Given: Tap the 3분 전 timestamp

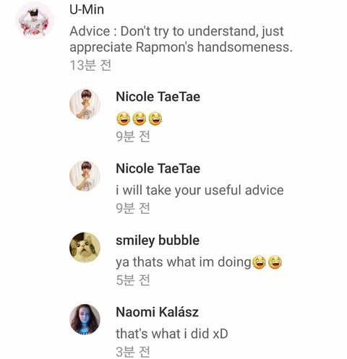Looking at the screenshot, I should [133, 352].
